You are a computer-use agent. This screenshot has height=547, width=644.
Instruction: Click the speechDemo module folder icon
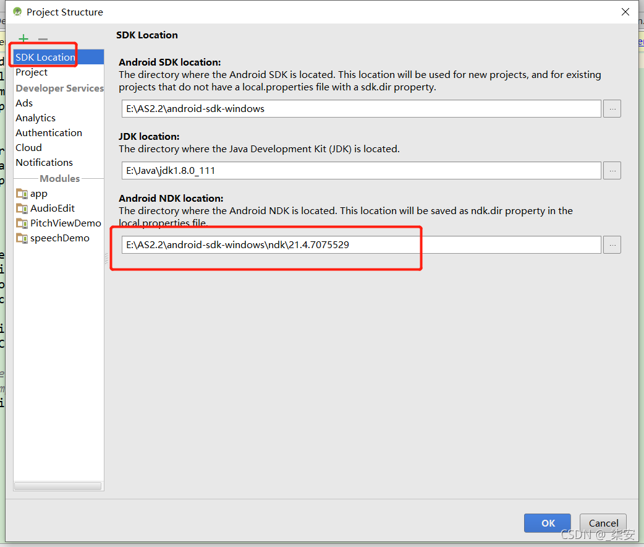pos(22,238)
